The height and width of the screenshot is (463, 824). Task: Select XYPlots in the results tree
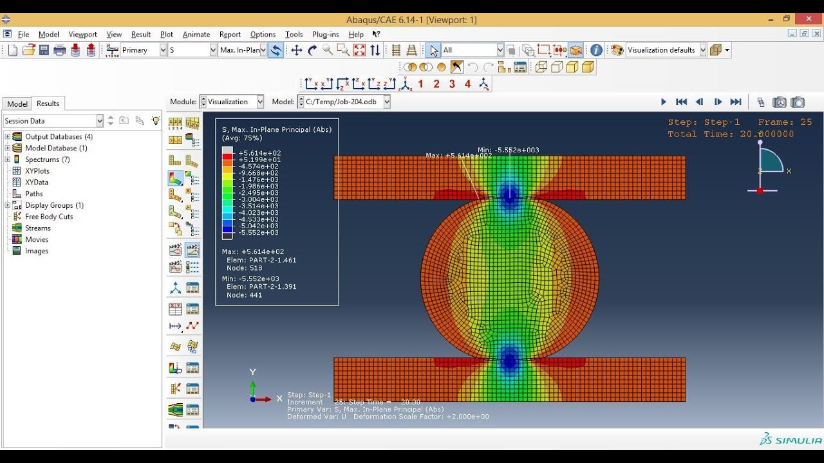tap(37, 171)
